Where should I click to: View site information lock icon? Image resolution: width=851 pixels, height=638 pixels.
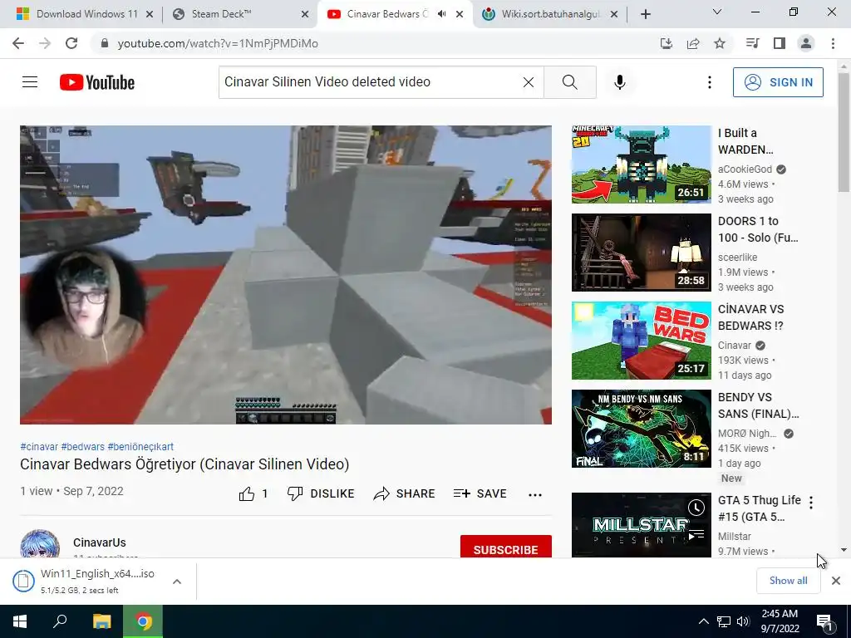click(104, 43)
